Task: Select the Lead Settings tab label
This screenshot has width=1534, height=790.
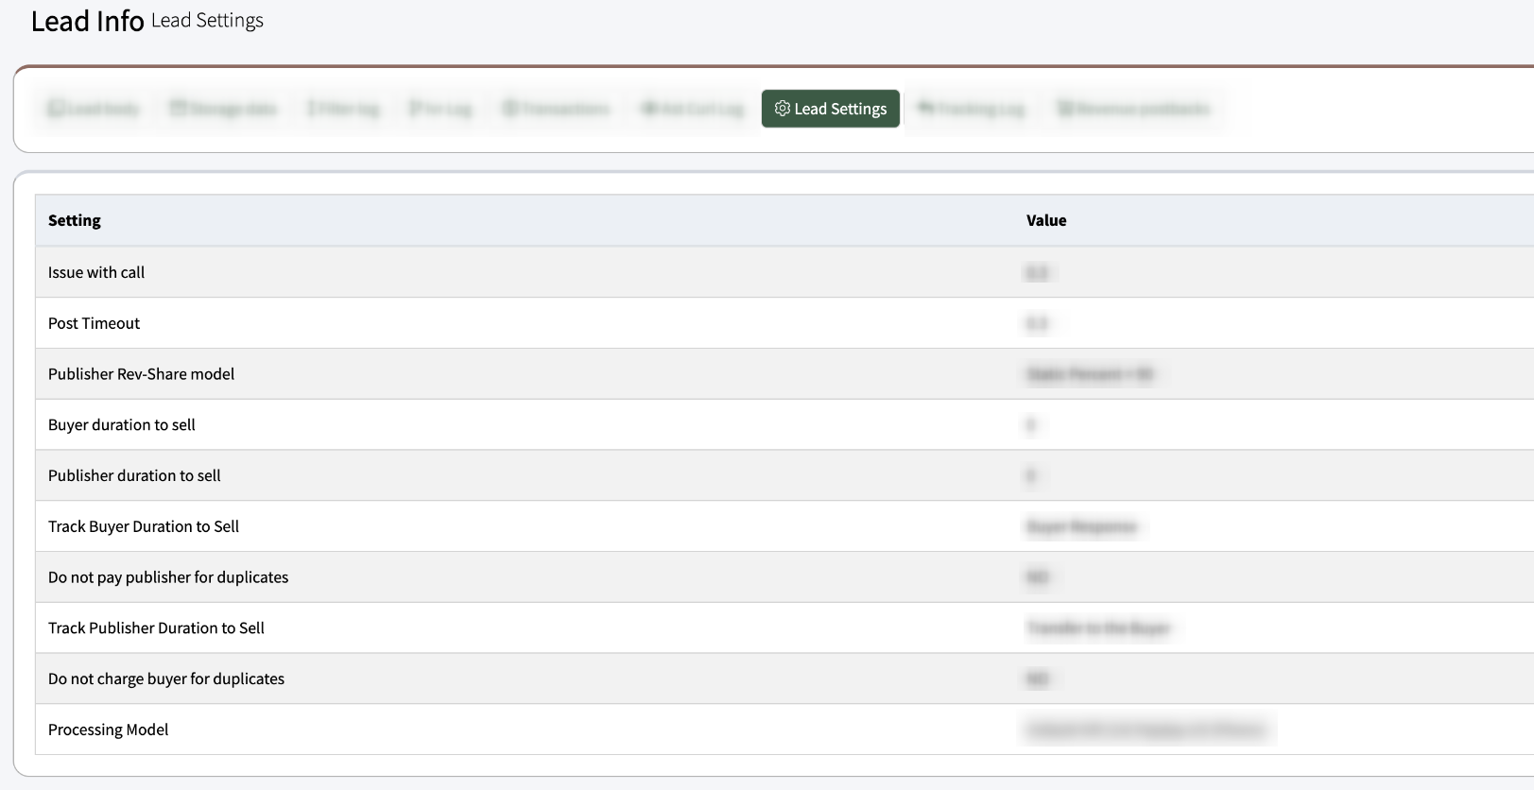Action: point(840,109)
